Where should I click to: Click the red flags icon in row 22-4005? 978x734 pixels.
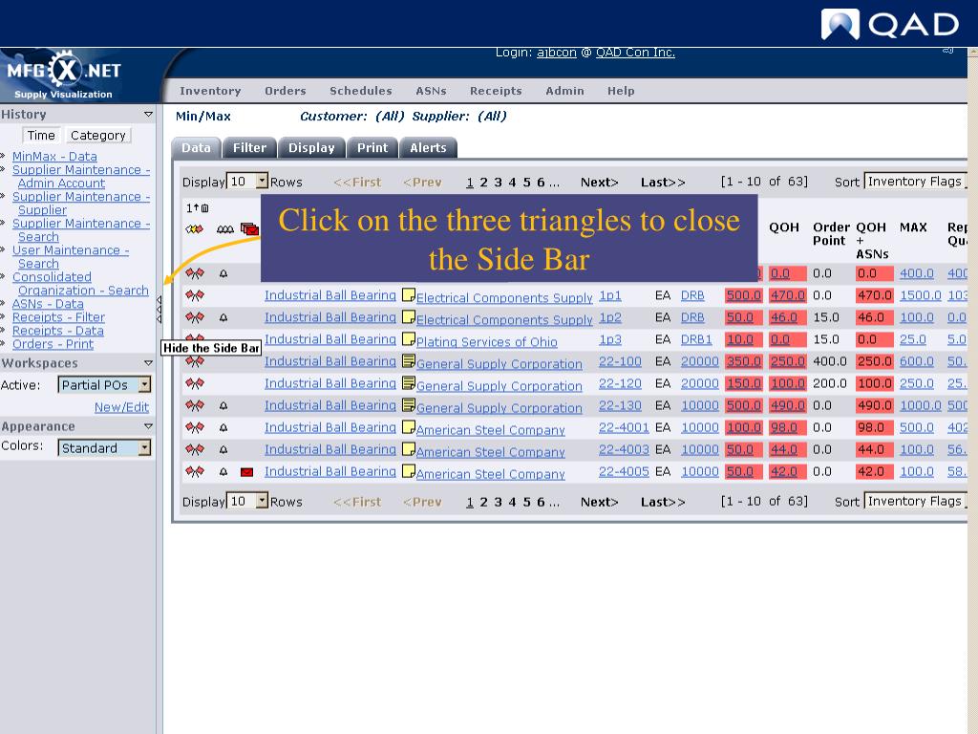coord(195,472)
